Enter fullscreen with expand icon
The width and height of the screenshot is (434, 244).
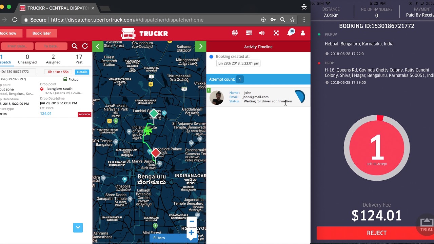[276, 33]
